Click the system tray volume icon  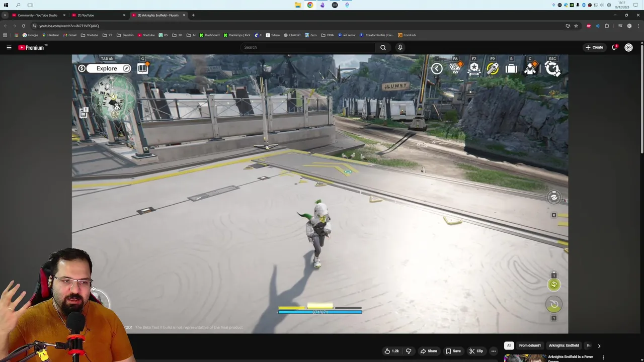602,5
